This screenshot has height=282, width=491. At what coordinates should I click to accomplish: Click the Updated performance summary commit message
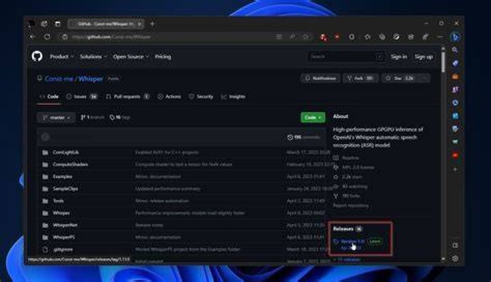click(168, 189)
